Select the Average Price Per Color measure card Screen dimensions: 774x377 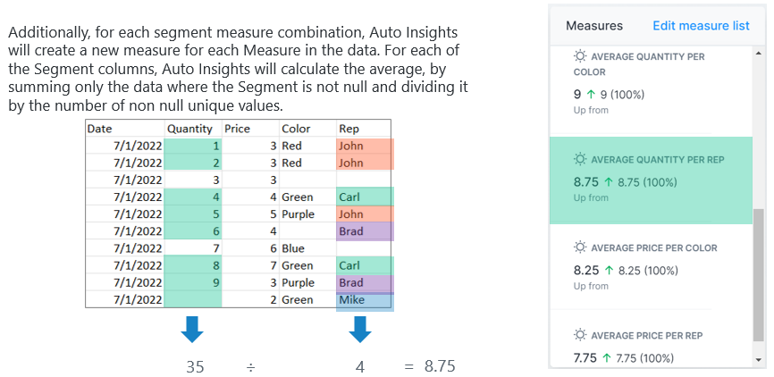pyautogui.click(x=650, y=268)
